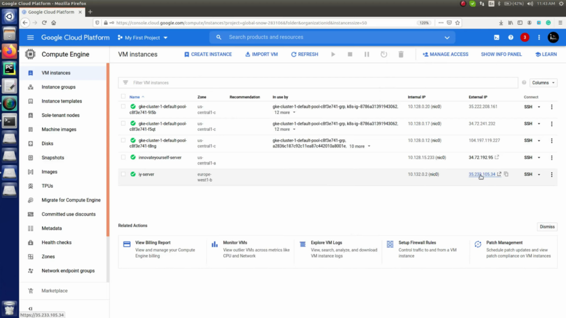Open the navigation hamburger menu
The width and height of the screenshot is (566, 318).
tap(30, 38)
